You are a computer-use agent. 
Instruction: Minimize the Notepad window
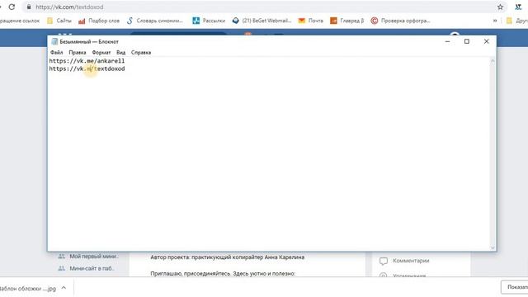point(447,41)
